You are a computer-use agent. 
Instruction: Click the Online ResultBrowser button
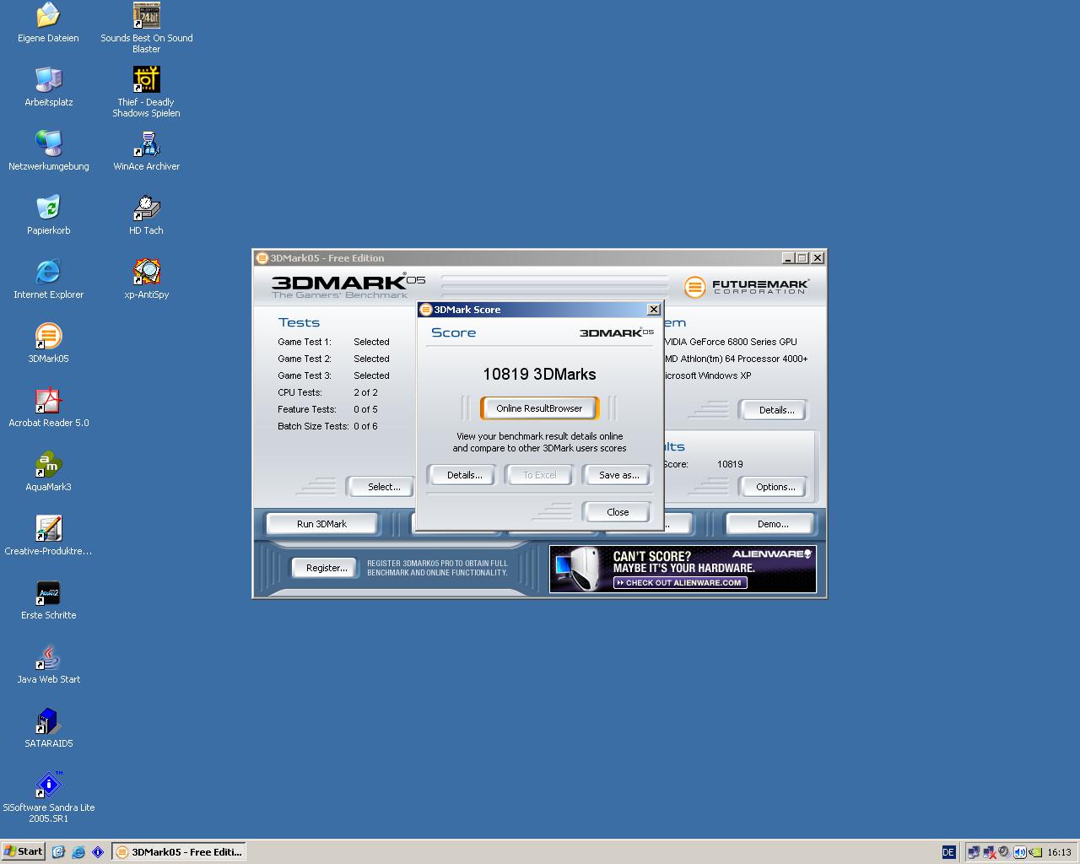pyautogui.click(x=539, y=408)
